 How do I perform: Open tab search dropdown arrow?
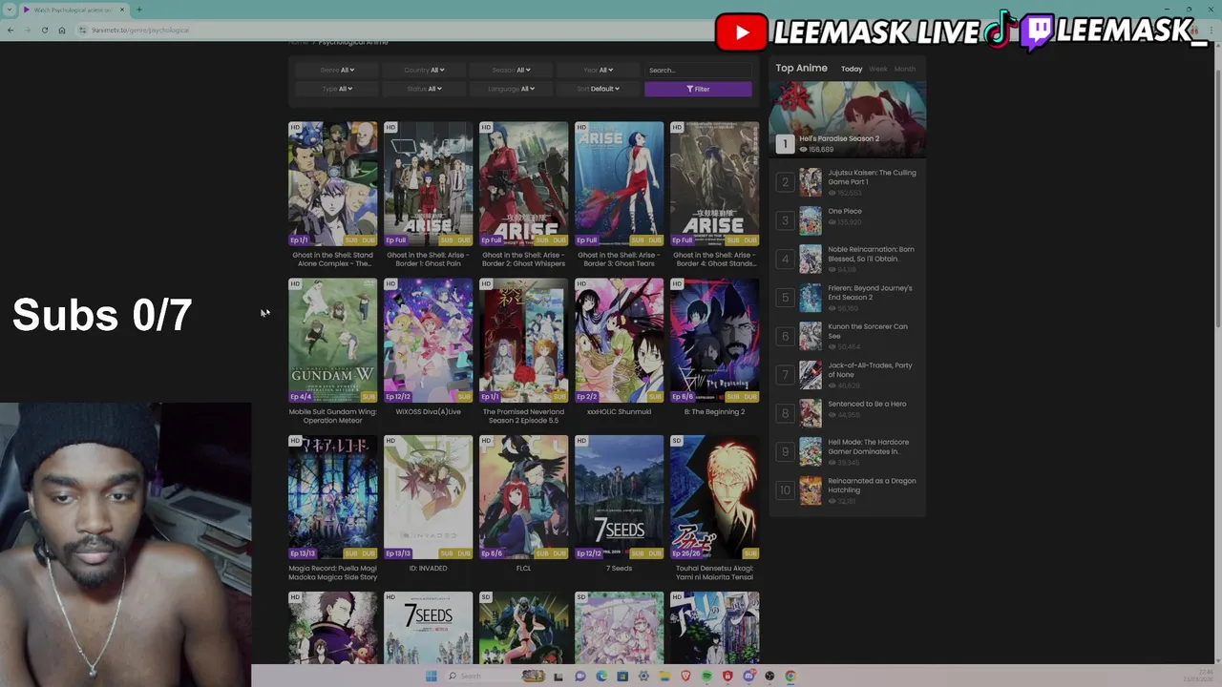coord(10,10)
